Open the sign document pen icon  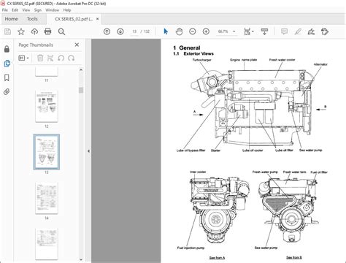(311, 31)
